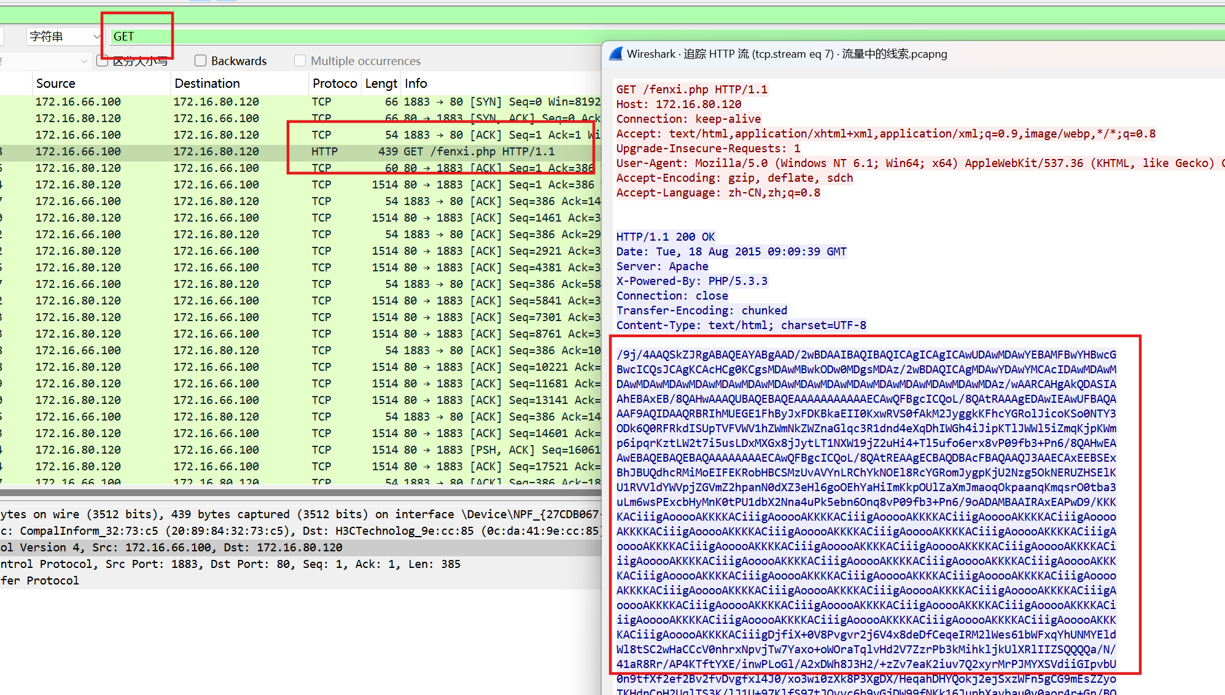This screenshot has height=695, width=1225.
Task: Click the search field containing GET
Action: [356, 36]
